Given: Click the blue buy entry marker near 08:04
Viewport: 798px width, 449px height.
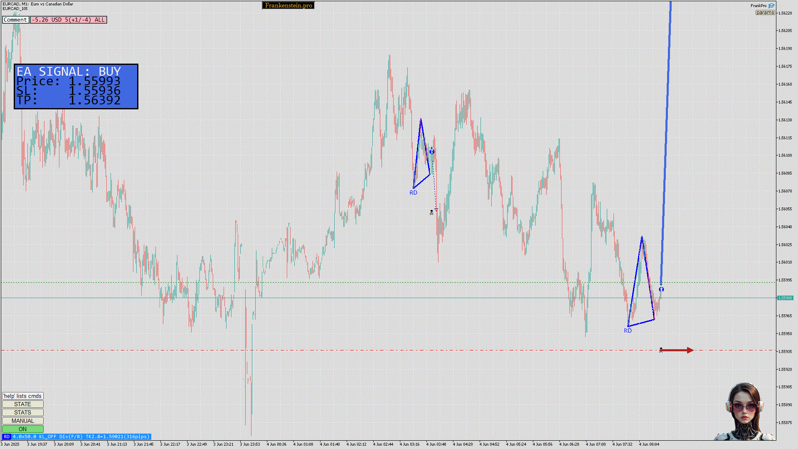Looking at the screenshot, I should (661, 289).
